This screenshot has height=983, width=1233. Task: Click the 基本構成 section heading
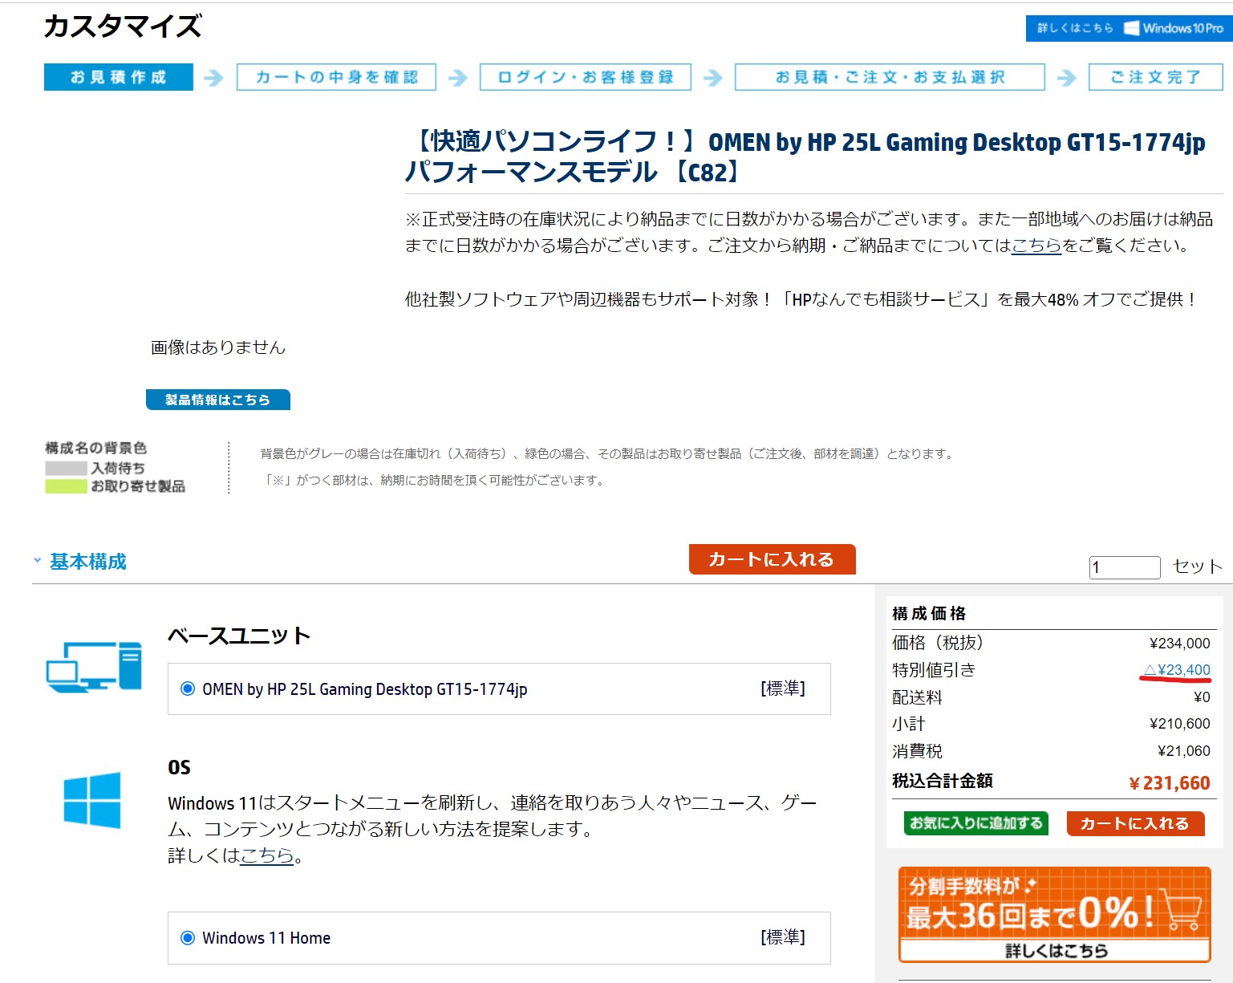coord(88,562)
